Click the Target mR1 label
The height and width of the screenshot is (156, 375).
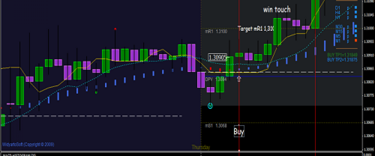coord(256,28)
